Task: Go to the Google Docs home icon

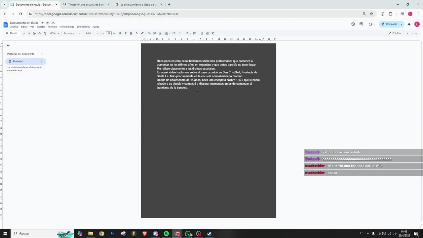Action: pyautogui.click(x=5, y=24)
